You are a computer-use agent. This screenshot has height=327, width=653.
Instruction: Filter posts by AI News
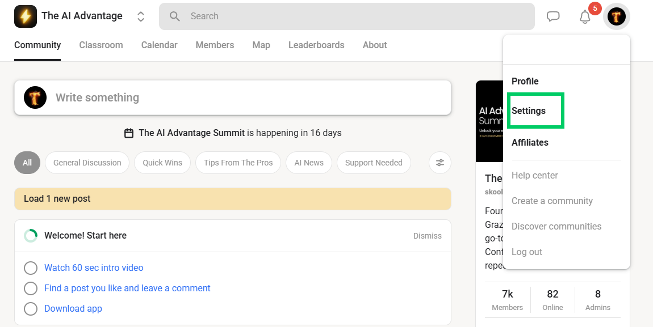[309, 163]
